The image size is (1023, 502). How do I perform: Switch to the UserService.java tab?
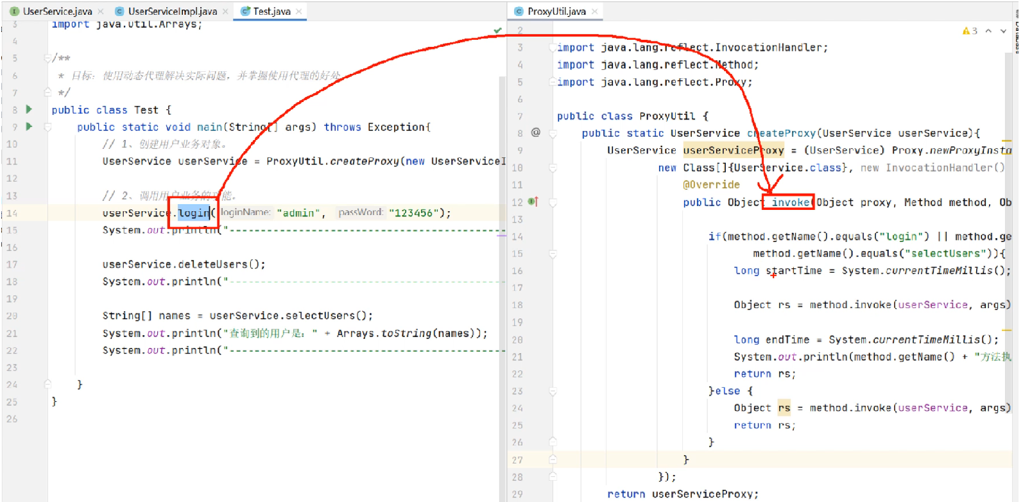57,12
